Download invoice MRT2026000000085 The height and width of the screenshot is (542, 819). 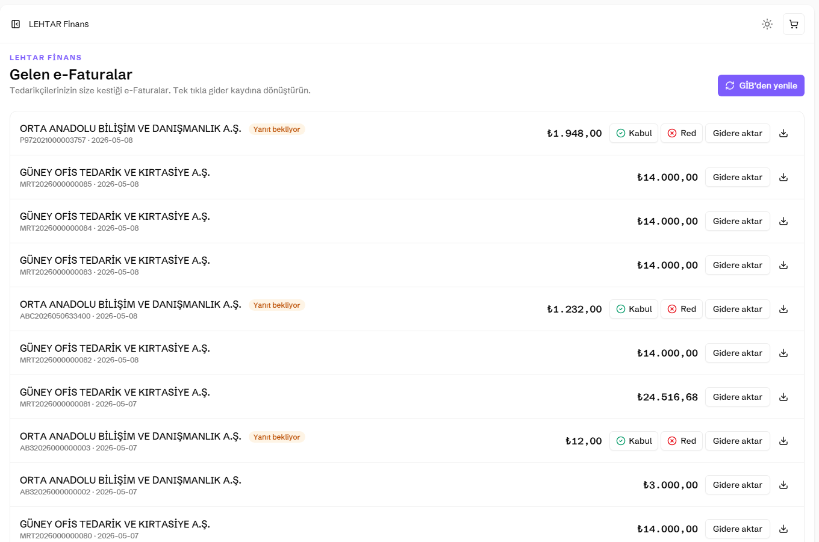tap(783, 177)
